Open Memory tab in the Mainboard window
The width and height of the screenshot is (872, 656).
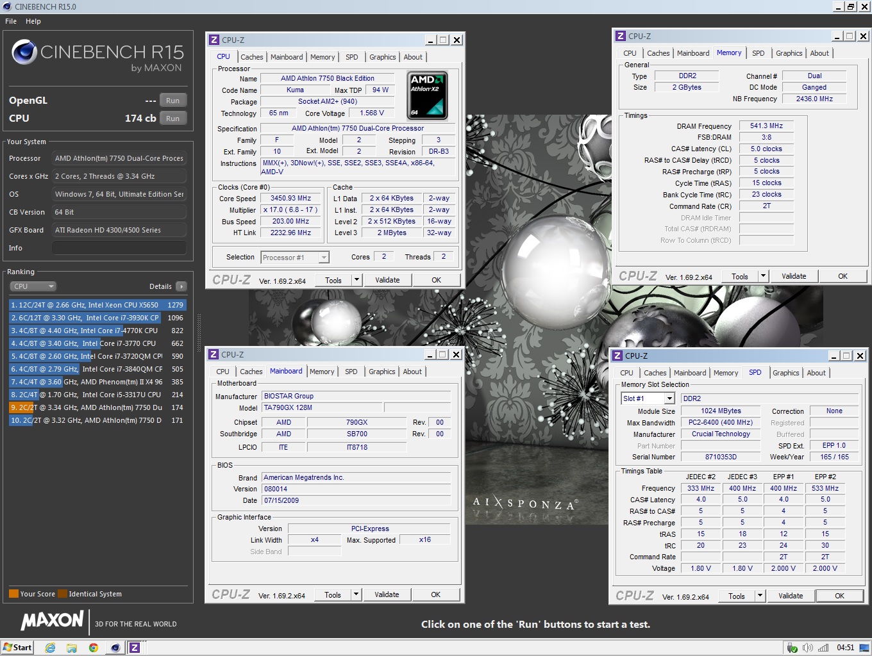[322, 372]
